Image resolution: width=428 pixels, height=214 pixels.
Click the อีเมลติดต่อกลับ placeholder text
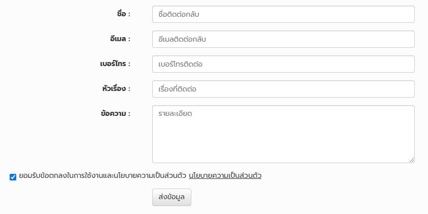pos(182,39)
